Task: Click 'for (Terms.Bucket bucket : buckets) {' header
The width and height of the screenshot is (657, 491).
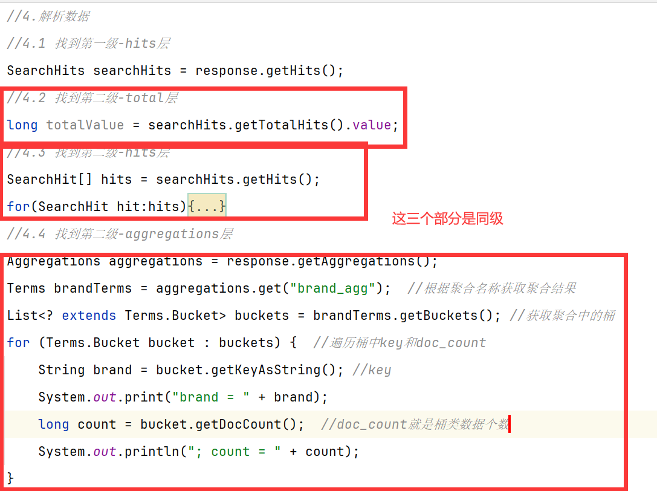Action: [152, 343]
